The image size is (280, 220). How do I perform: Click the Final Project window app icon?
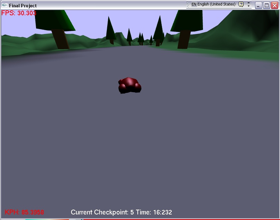tap(5, 6)
